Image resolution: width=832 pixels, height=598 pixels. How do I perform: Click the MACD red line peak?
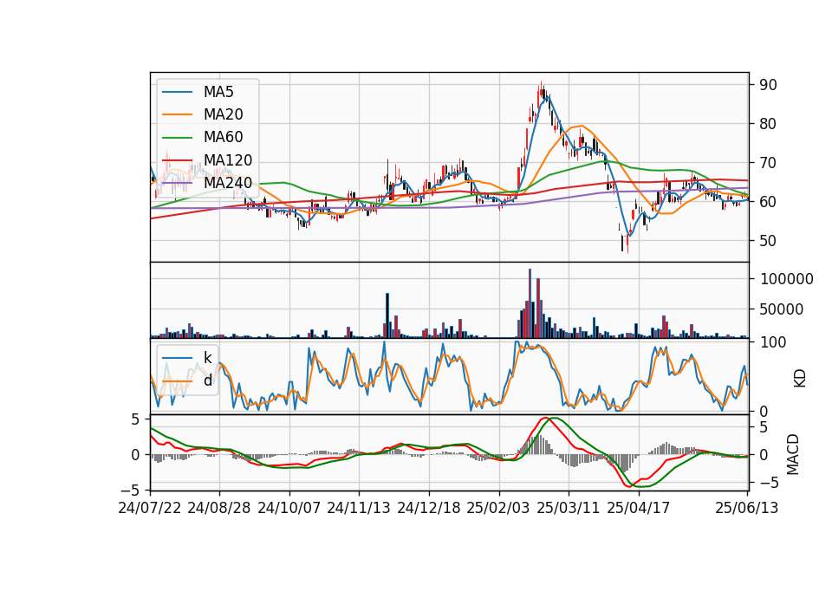[x=544, y=418]
